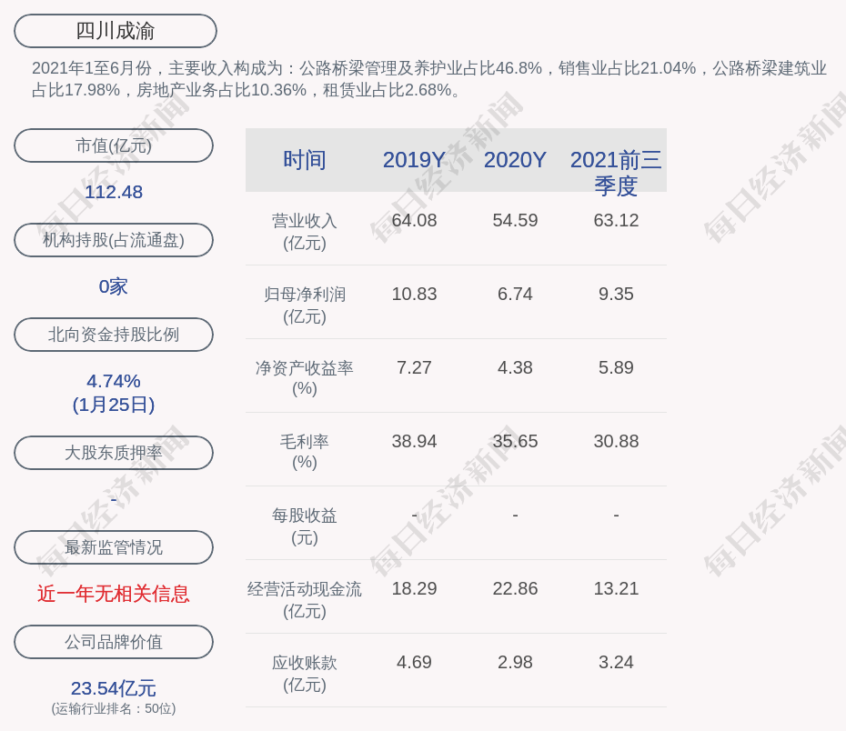The width and height of the screenshot is (846, 731).
Task: Click gross margin value 35.65
Action: click(515, 441)
